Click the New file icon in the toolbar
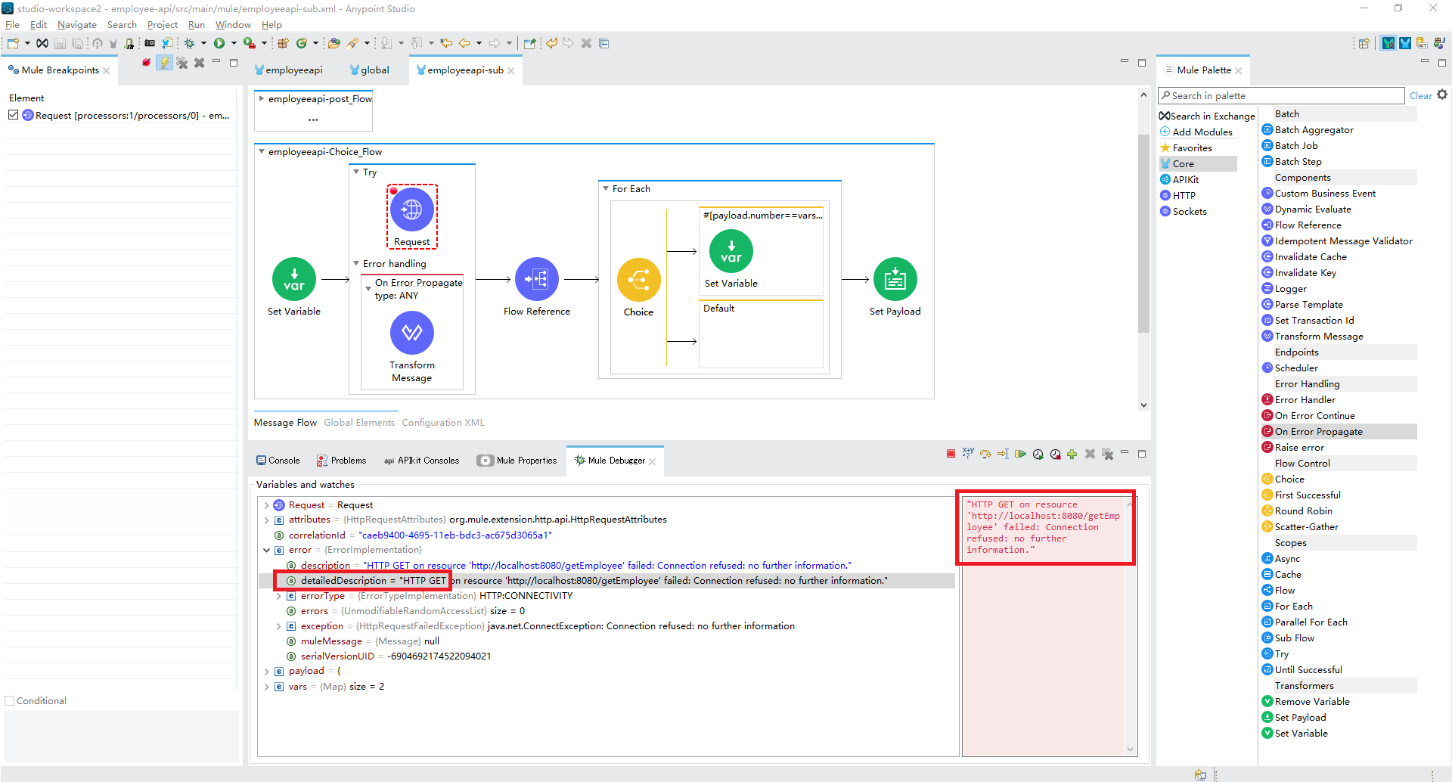The height and width of the screenshot is (782, 1452). (x=13, y=43)
